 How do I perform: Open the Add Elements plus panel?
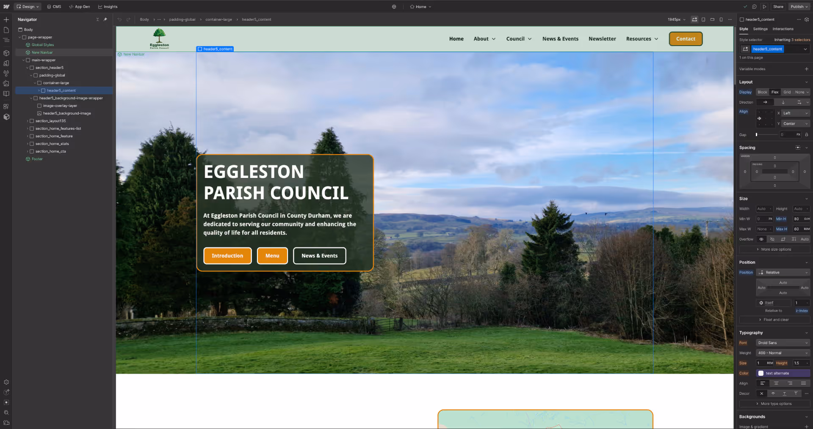click(x=6, y=19)
